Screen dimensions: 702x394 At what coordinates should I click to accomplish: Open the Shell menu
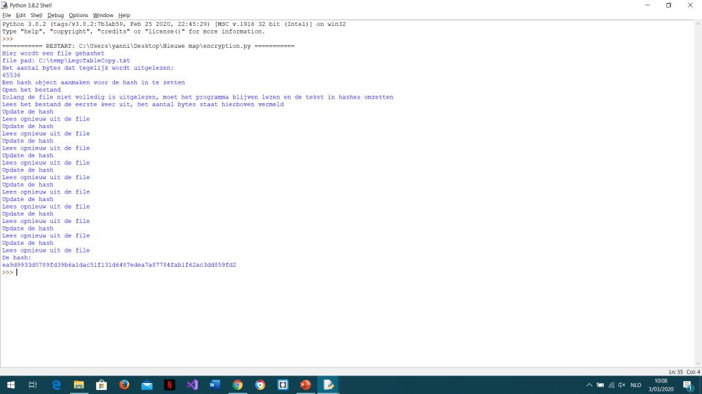(x=36, y=15)
